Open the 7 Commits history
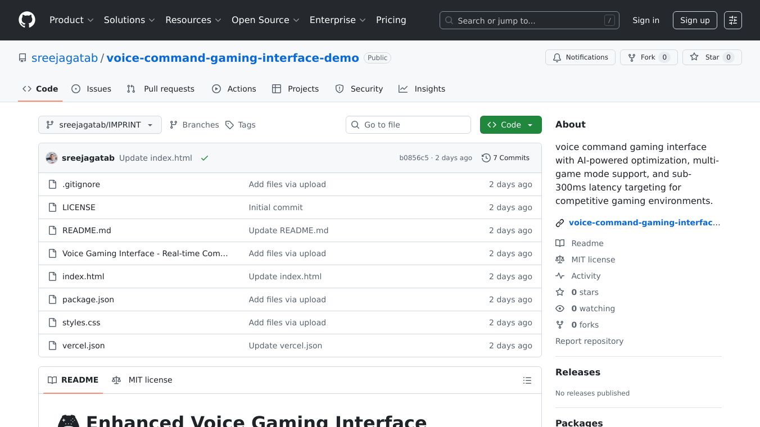The height and width of the screenshot is (427, 760). (x=505, y=158)
